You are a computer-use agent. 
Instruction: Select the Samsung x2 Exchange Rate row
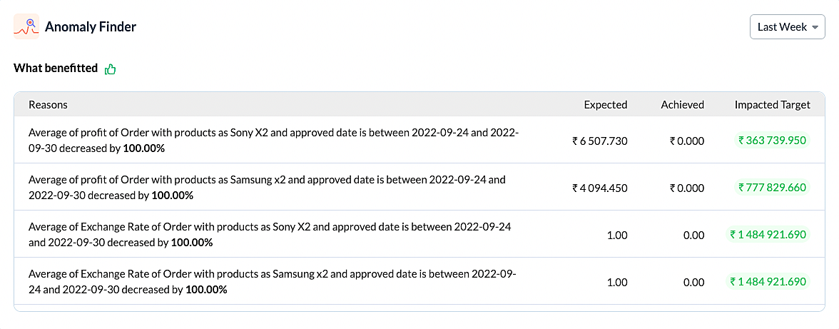272,281
